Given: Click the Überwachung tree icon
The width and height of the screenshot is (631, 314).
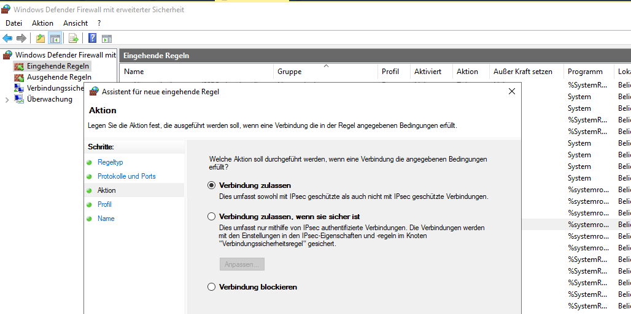Looking at the screenshot, I should [x=19, y=99].
